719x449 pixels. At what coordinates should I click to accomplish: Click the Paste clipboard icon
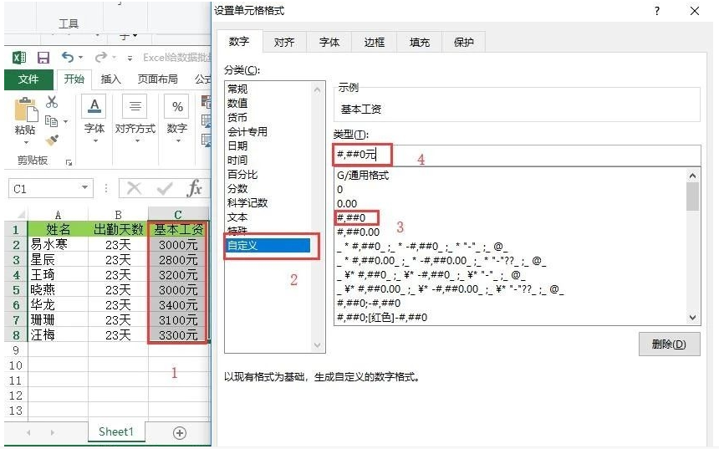(26, 110)
